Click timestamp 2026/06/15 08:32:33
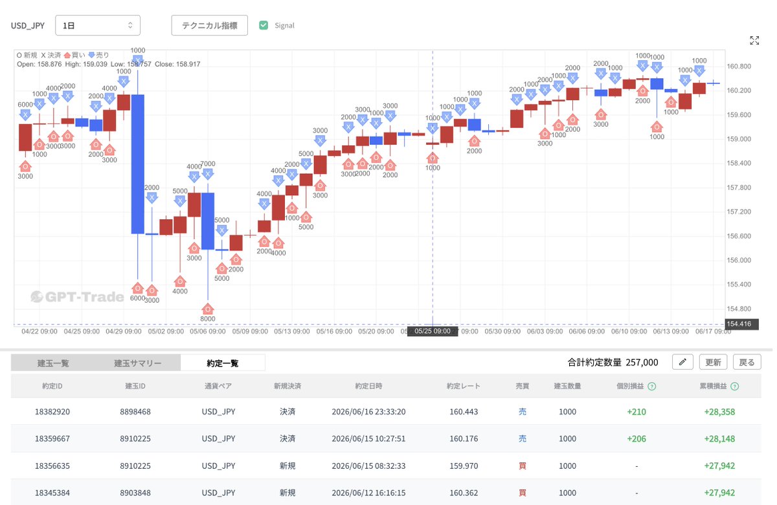 point(368,466)
